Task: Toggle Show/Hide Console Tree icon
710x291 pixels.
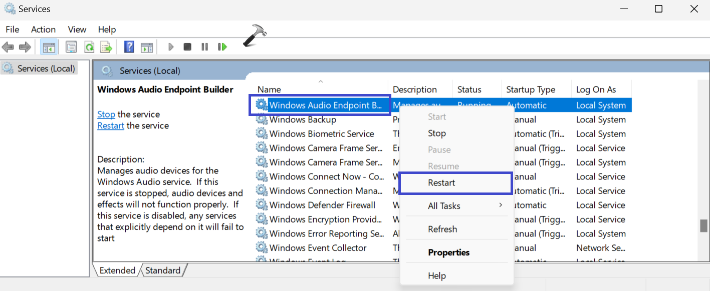Action: click(x=49, y=47)
